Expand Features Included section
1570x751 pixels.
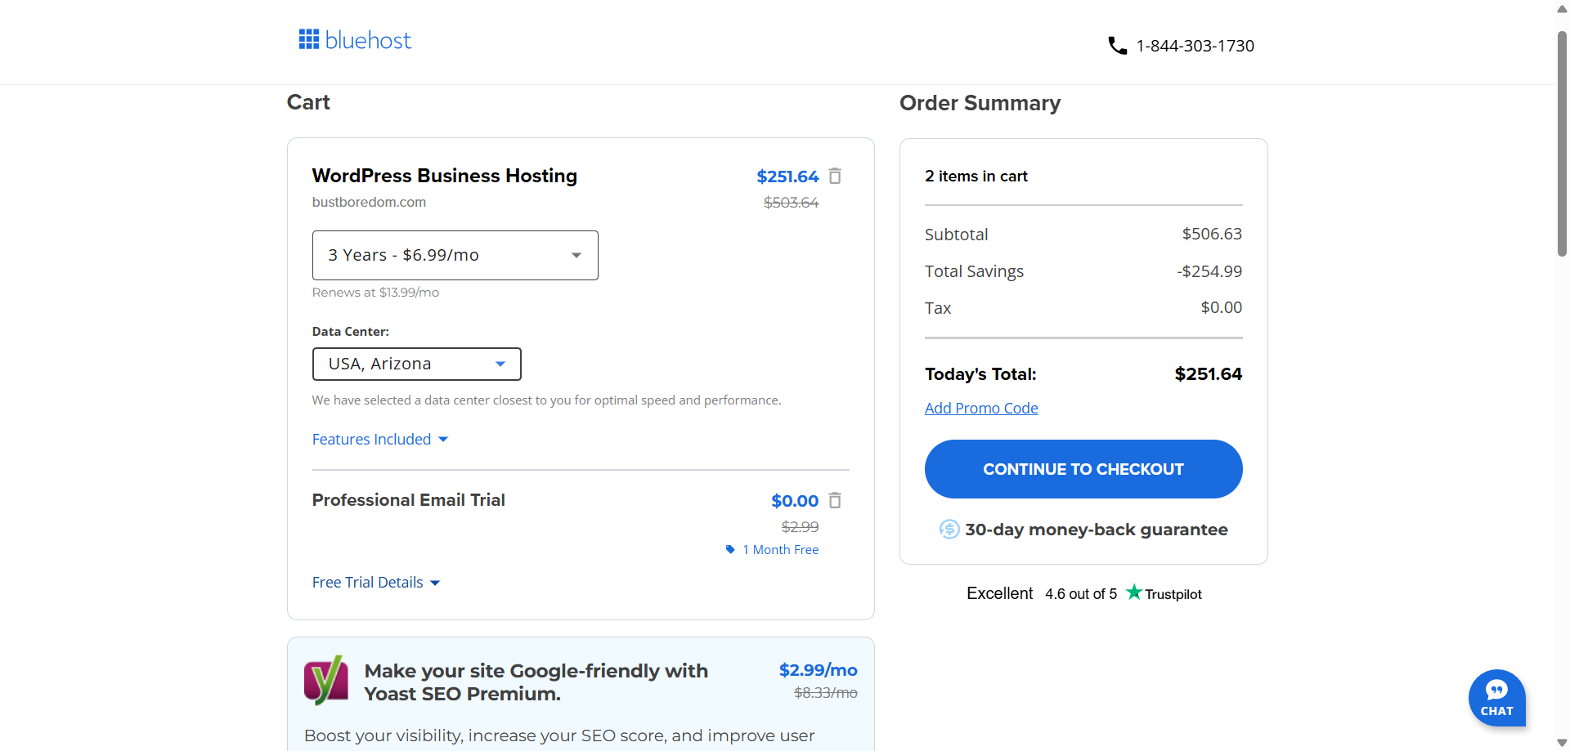(380, 439)
